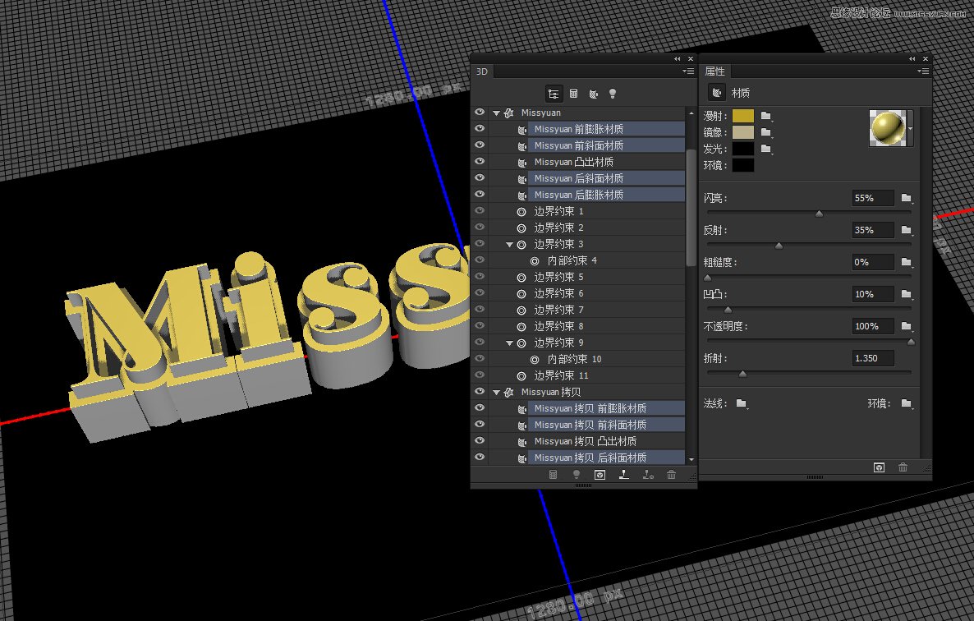Click the material sphere preview thumbnail
Viewport: 974px width, 621px height.
(x=889, y=129)
